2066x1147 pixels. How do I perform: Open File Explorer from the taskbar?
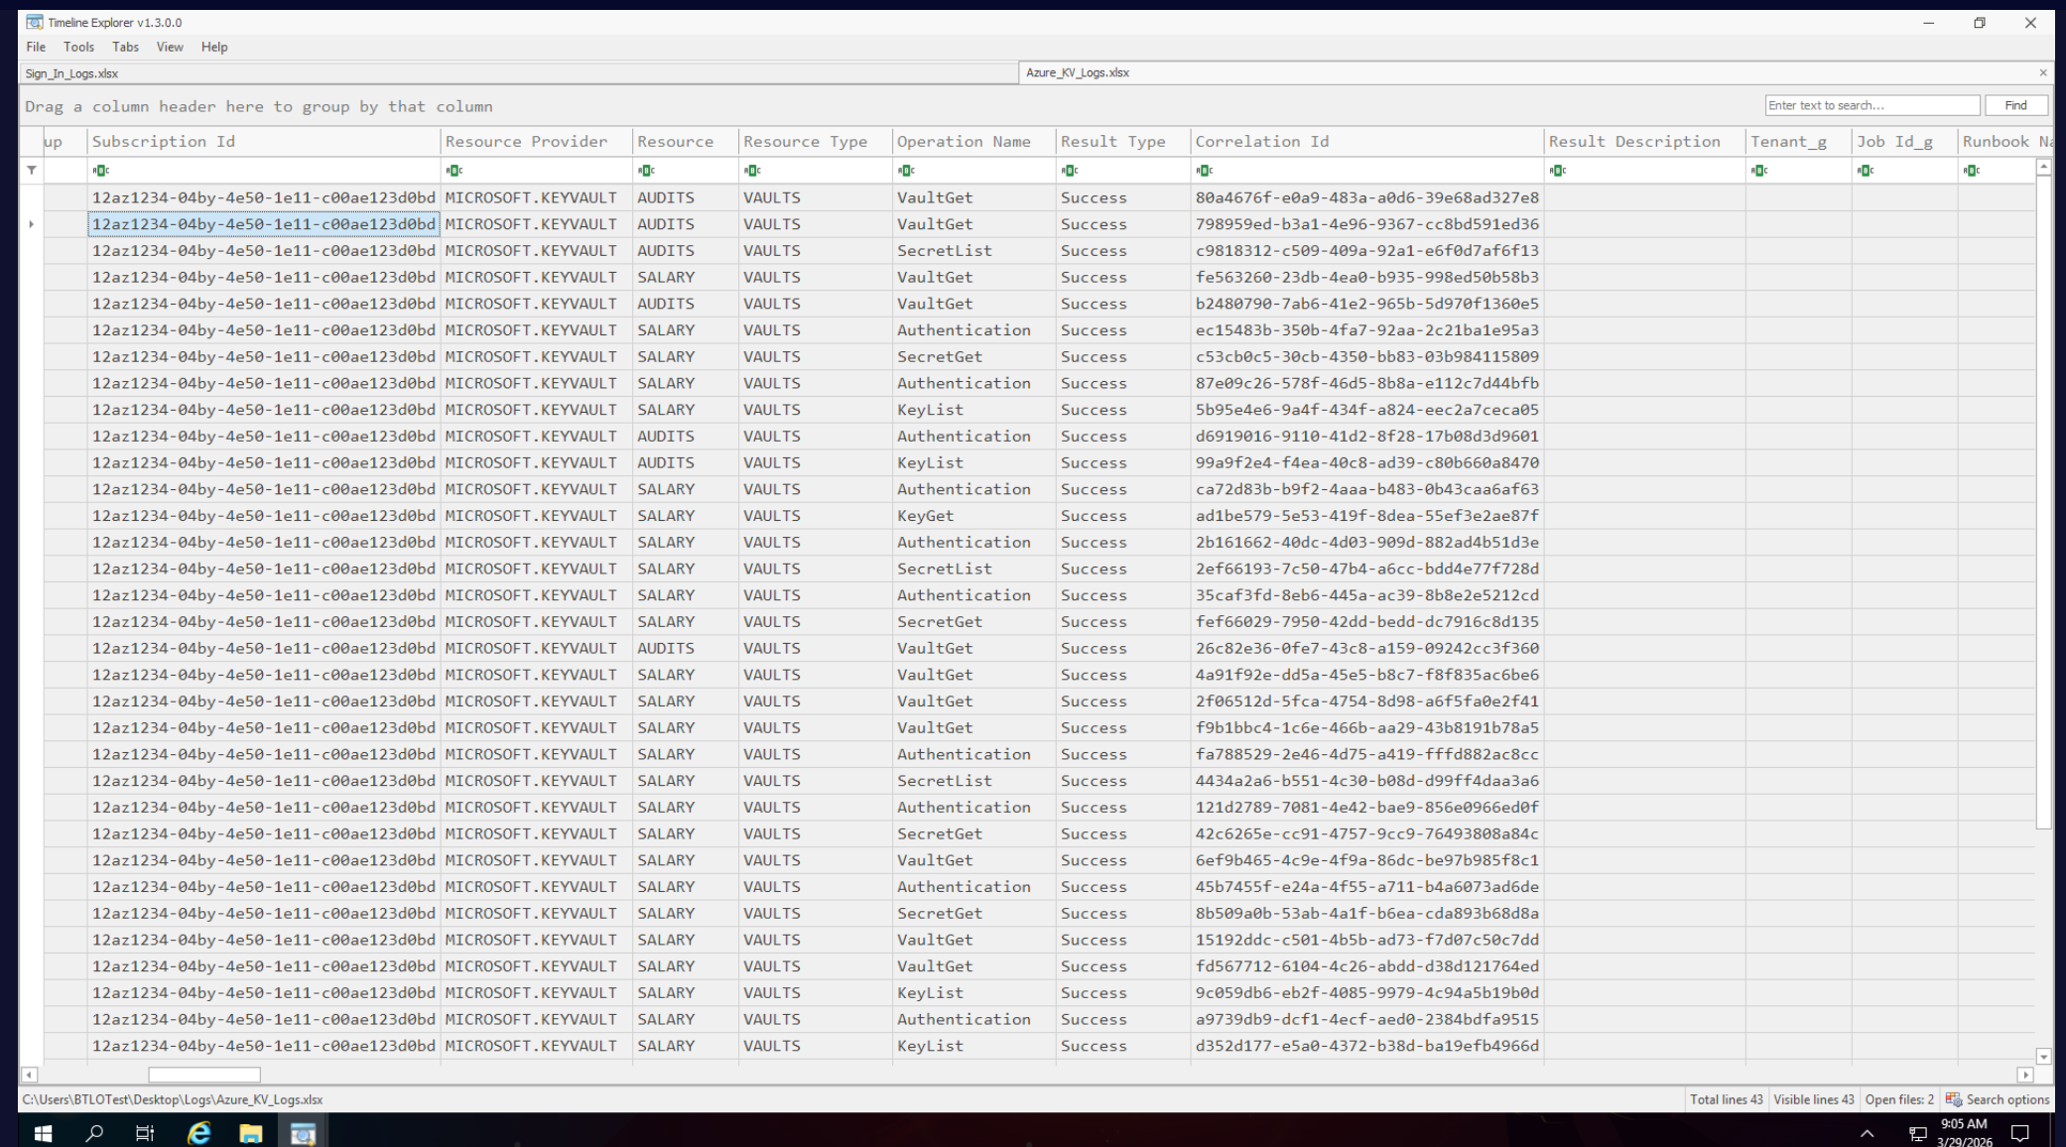point(250,1133)
